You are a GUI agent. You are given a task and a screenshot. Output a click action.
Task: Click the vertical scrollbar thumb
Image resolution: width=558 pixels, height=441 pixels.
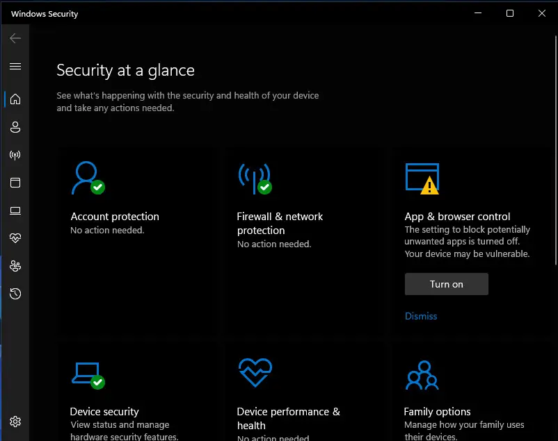click(555, 150)
